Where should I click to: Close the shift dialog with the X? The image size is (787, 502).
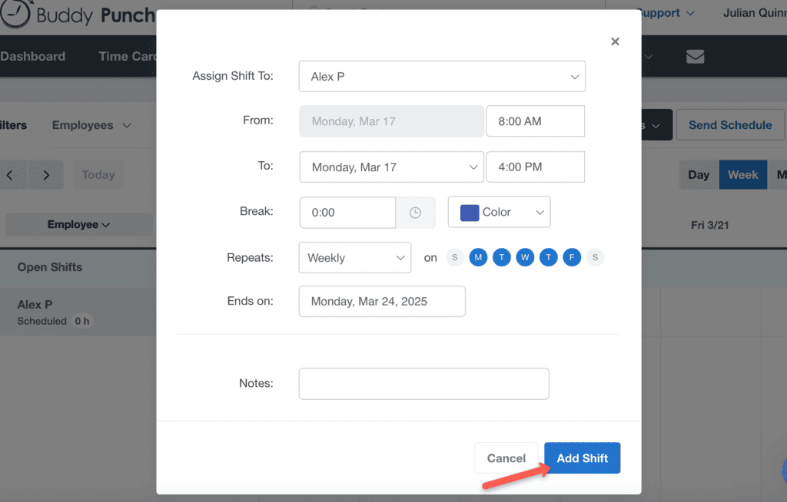coord(615,41)
